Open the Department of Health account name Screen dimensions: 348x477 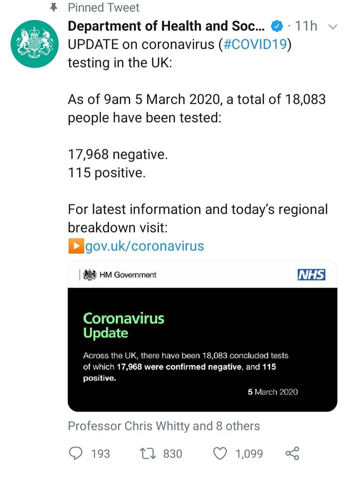(166, 26)
